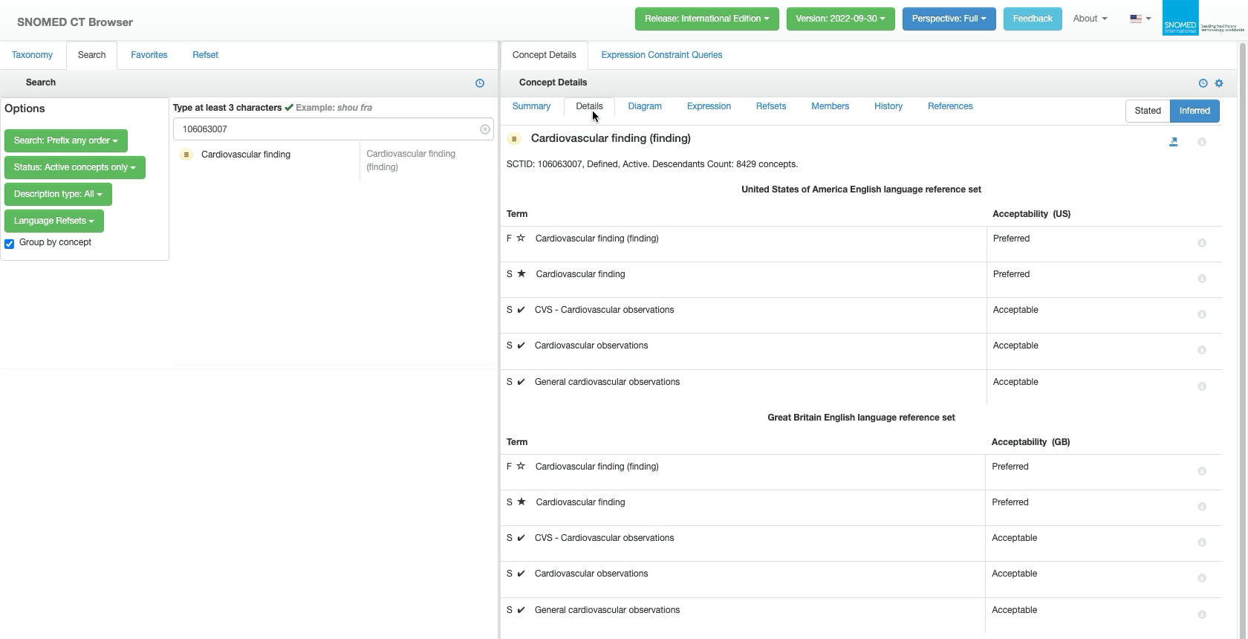
Task: Switch to Taxonomy tab
Action: [x=32, y=55]
